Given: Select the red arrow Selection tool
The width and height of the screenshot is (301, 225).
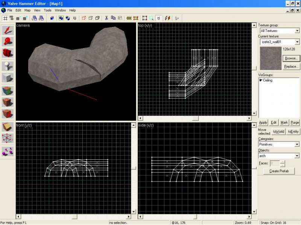Looking at the screenshot, I should pos(8,30).
